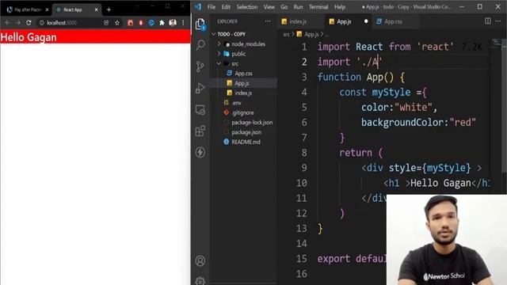Open the Explorer view in the activity bar

tap(200, 24)
